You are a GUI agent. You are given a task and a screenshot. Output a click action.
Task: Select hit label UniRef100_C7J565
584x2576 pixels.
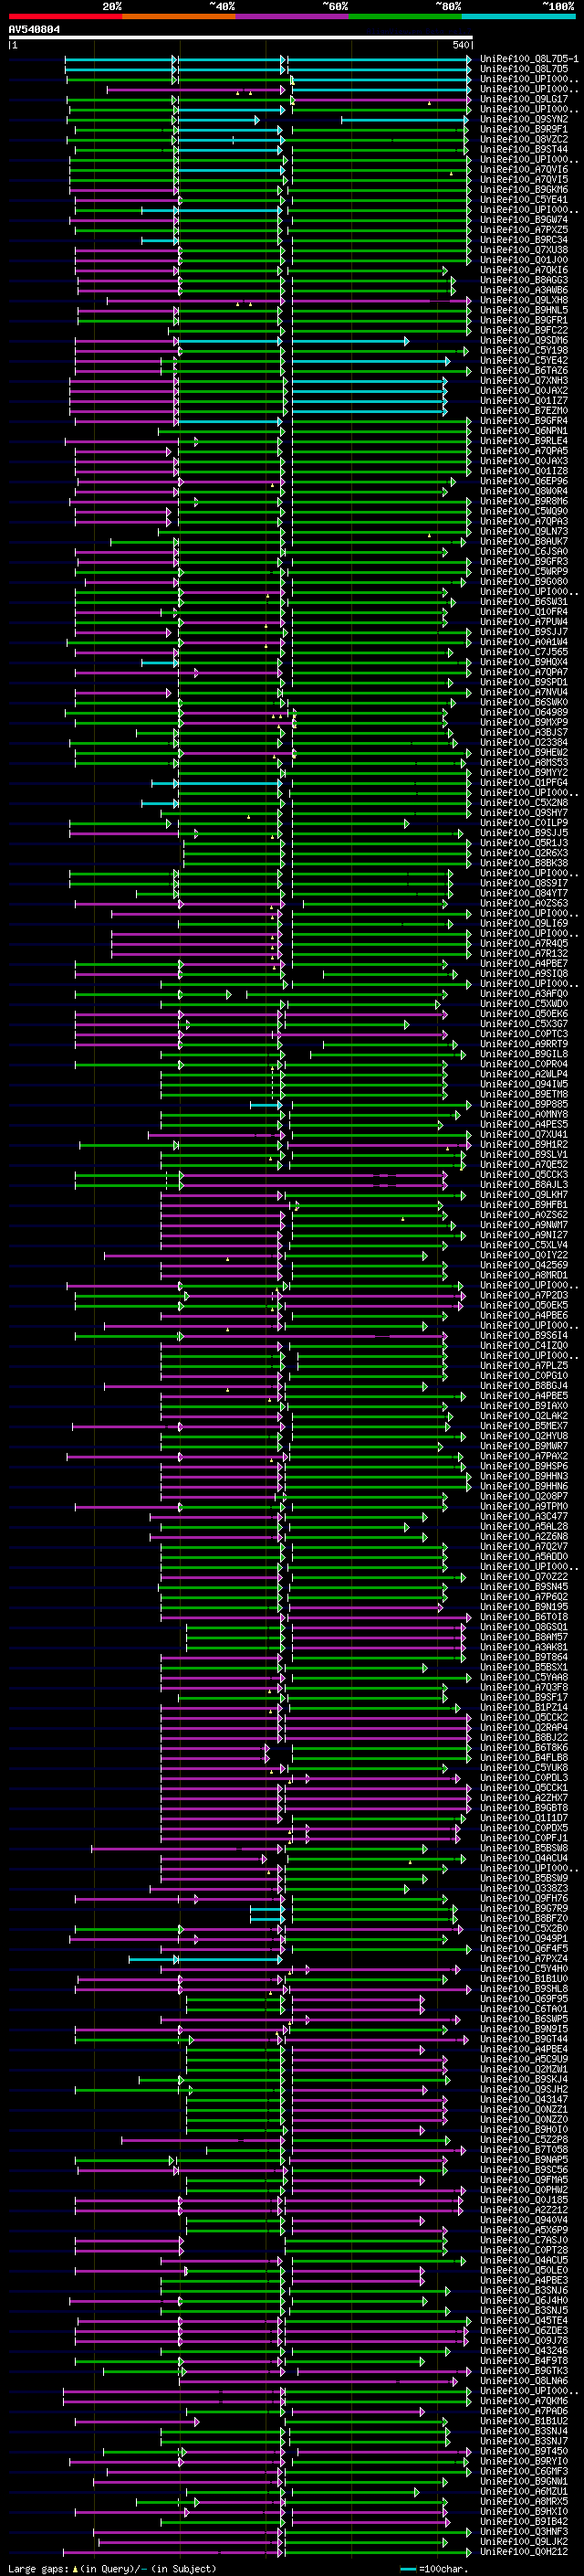click(x=523, y=652)
